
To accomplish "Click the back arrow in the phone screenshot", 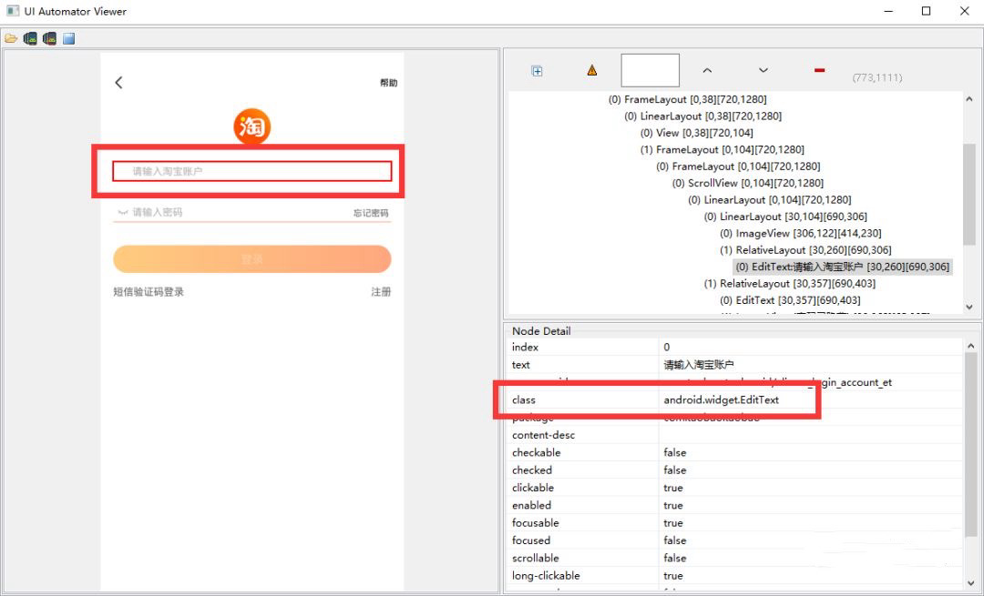I will click(x=118, y=83).
